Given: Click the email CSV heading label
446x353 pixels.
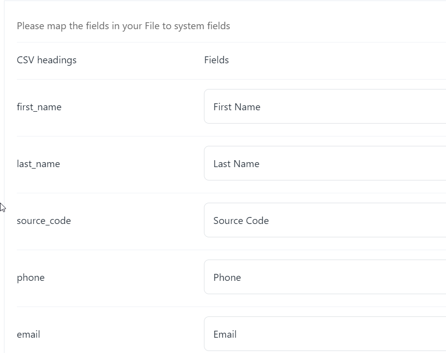Looking at the screenshot, I should (x=28, y=335).
